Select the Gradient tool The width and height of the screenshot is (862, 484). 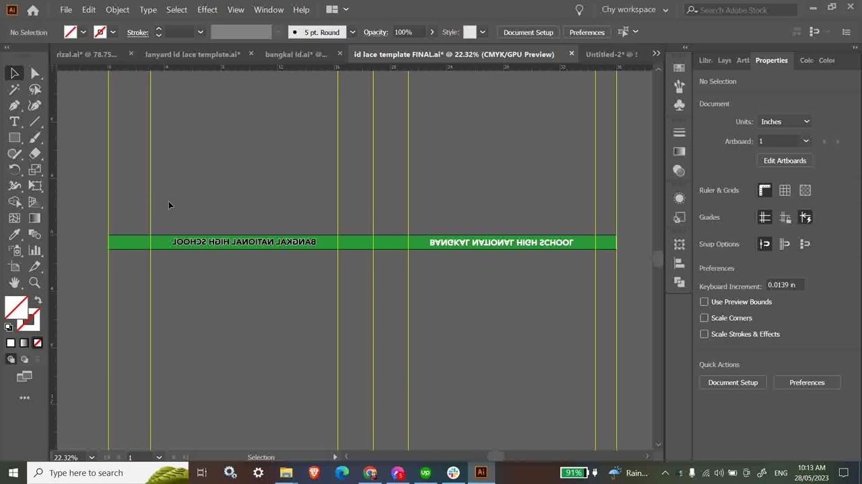[35, 218]
